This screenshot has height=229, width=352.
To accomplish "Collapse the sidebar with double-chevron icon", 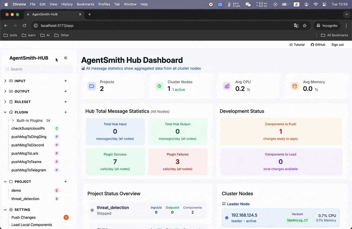I will [65, 58].
